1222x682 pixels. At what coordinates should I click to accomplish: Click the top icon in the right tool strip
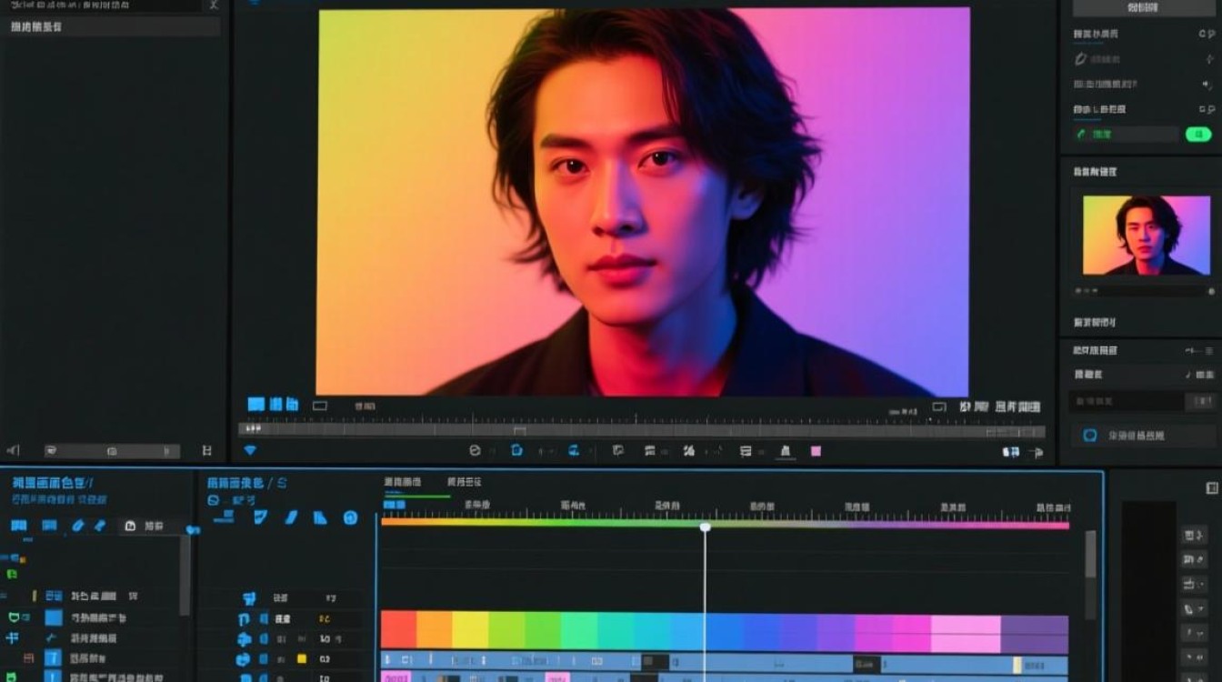(x=1193, y=537)
